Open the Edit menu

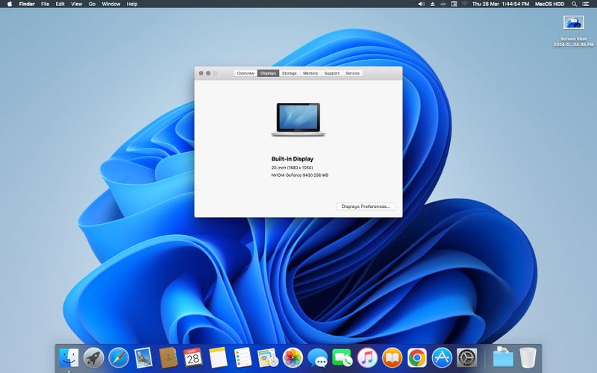point(60,4)
